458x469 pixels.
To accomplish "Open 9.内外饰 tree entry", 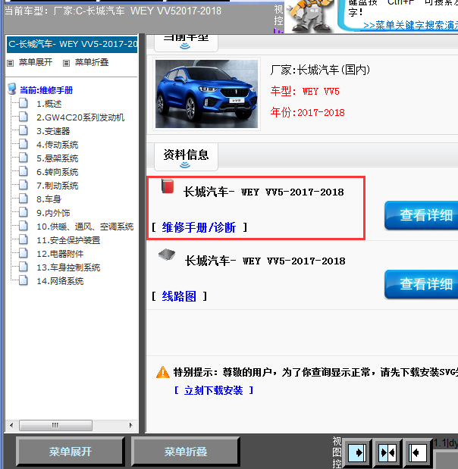I will 53,213.
